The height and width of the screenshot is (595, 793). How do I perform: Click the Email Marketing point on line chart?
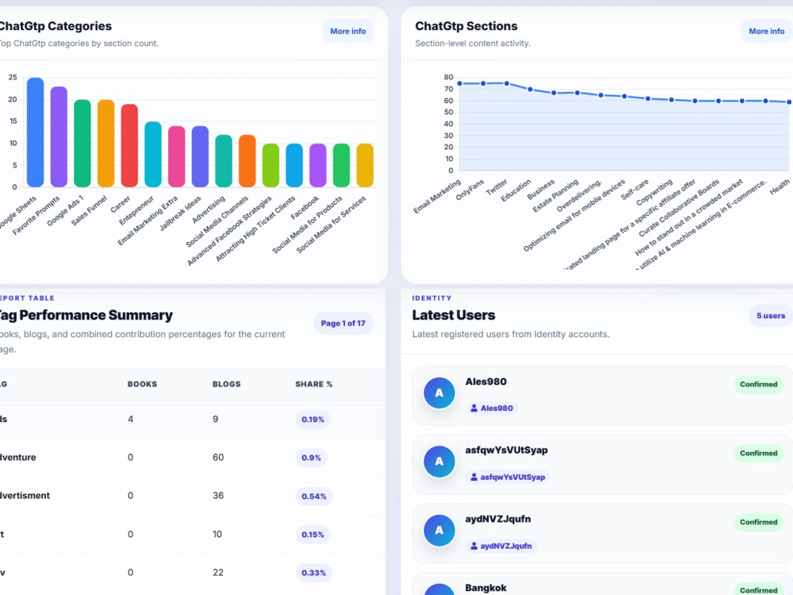pos(460,83)
